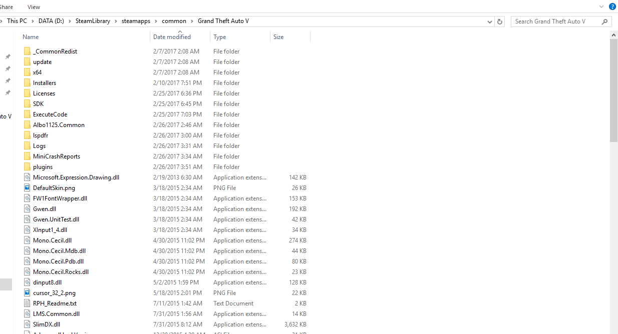Select LMS.Common.dll file name
Screen dimensions: 618x334
coord(57,313)
